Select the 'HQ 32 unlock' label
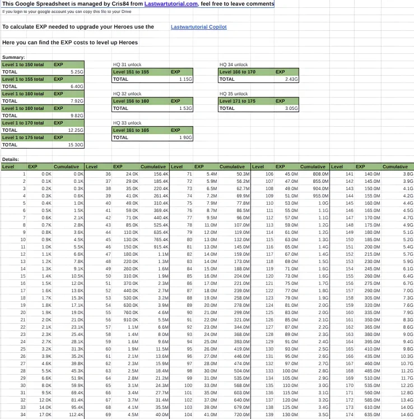 point(127,94)
